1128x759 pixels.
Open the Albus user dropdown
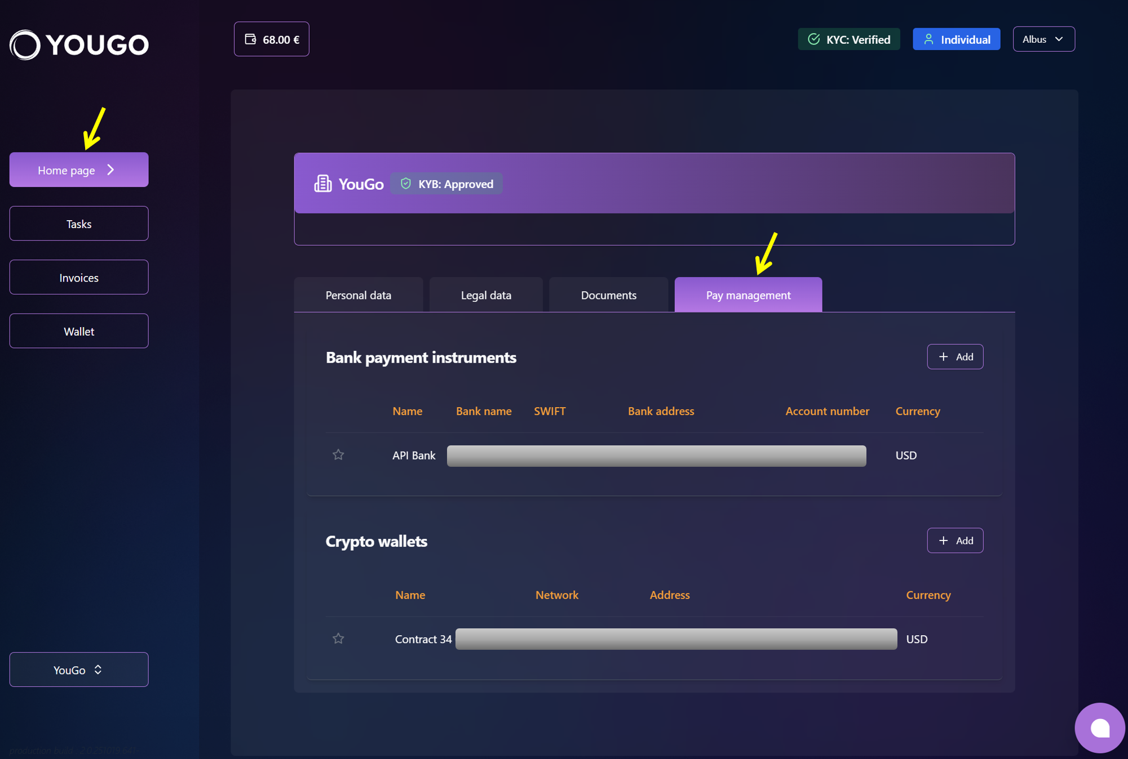[x=1043, y=39]
